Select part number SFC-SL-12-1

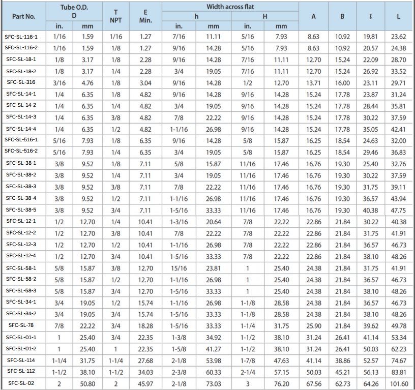point(23,221)
